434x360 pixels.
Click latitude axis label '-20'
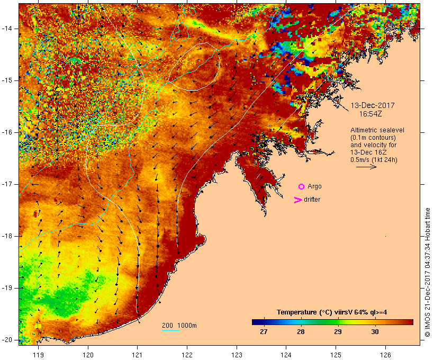(7, 340)
